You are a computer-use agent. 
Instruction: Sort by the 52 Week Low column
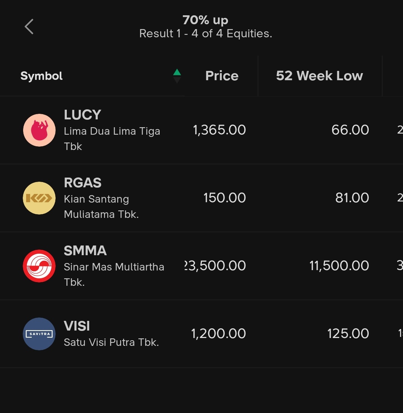tap(319, 76)
